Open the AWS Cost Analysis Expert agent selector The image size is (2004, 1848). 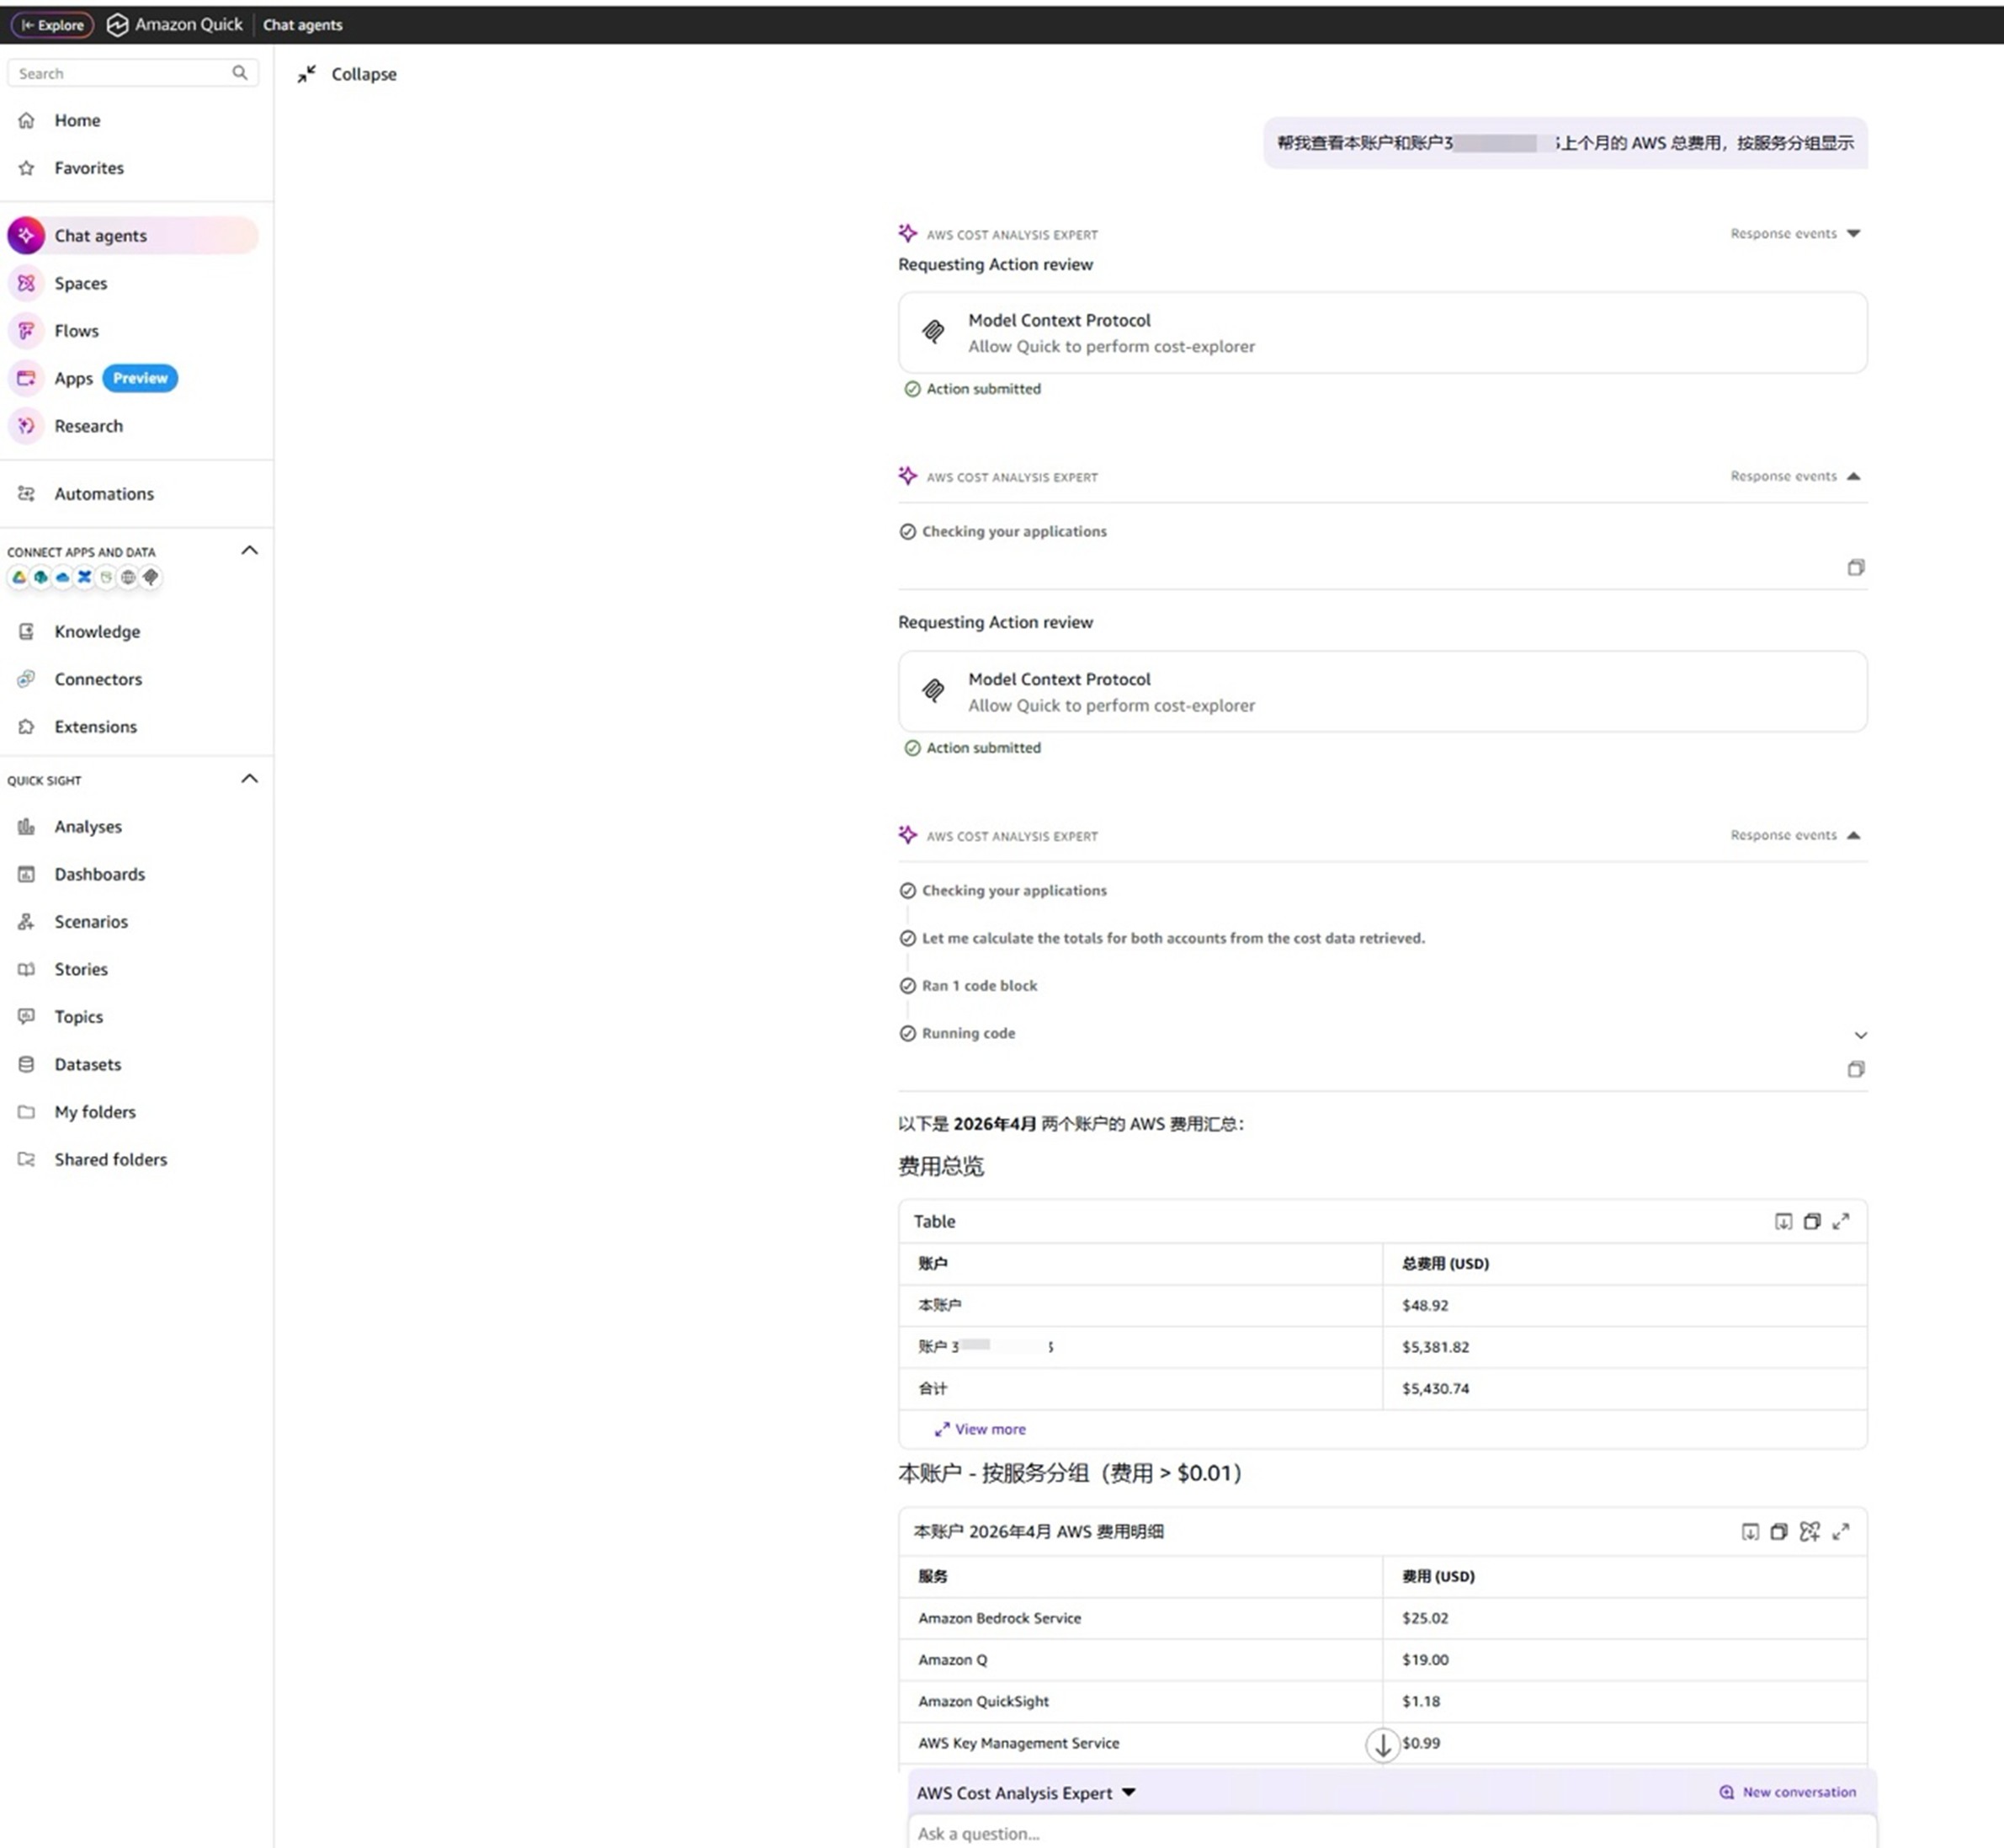[1027, 1792]
